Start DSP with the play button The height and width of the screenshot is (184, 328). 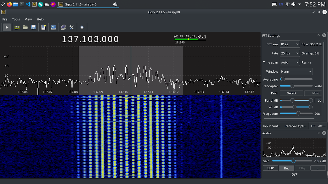coord(7,27)
